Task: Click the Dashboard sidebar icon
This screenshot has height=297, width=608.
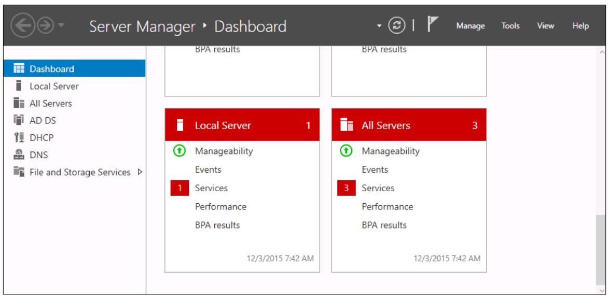Action: (x=19, y=68)
